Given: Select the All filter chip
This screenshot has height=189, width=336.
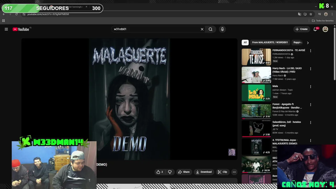Looking at the screenshot, I should coord(245,42).
